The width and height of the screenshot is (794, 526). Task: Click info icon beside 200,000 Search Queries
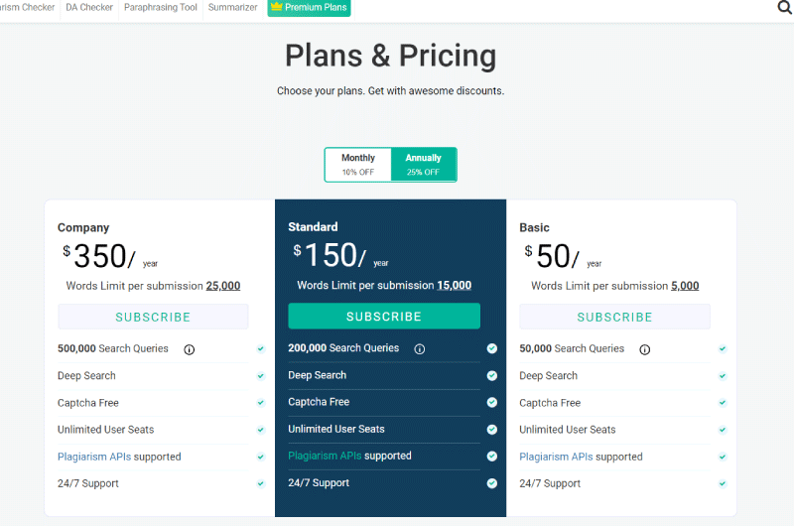[420, 348]
